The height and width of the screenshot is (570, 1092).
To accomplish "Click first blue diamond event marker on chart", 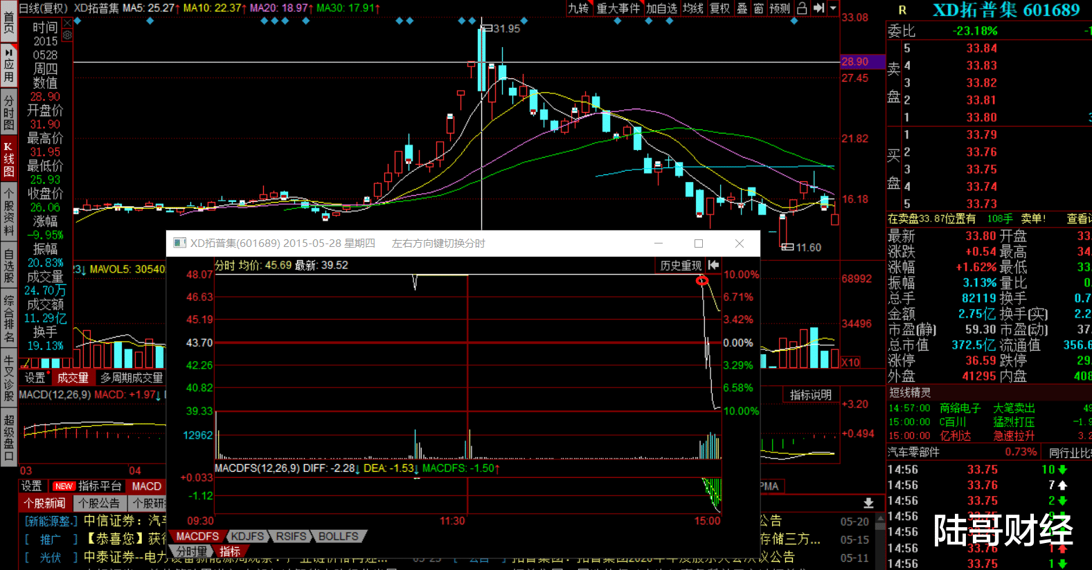I will click(x=78, y=21).
